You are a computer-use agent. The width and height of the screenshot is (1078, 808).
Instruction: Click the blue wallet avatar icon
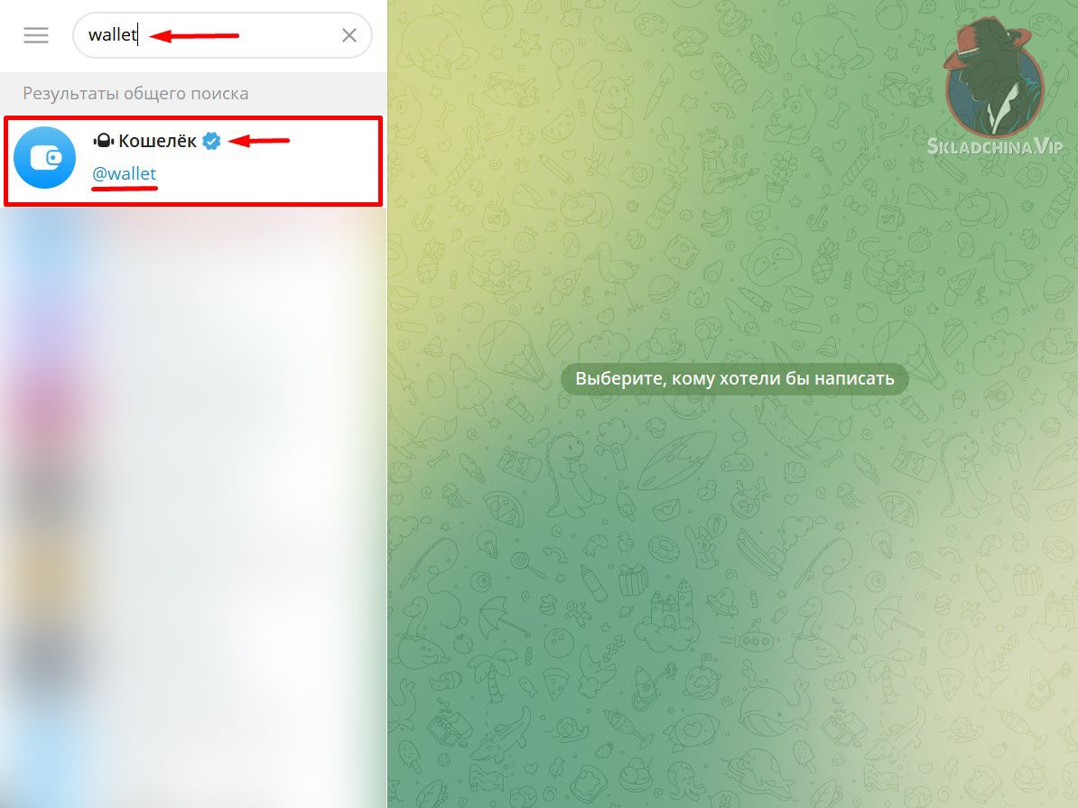[44, 157]
